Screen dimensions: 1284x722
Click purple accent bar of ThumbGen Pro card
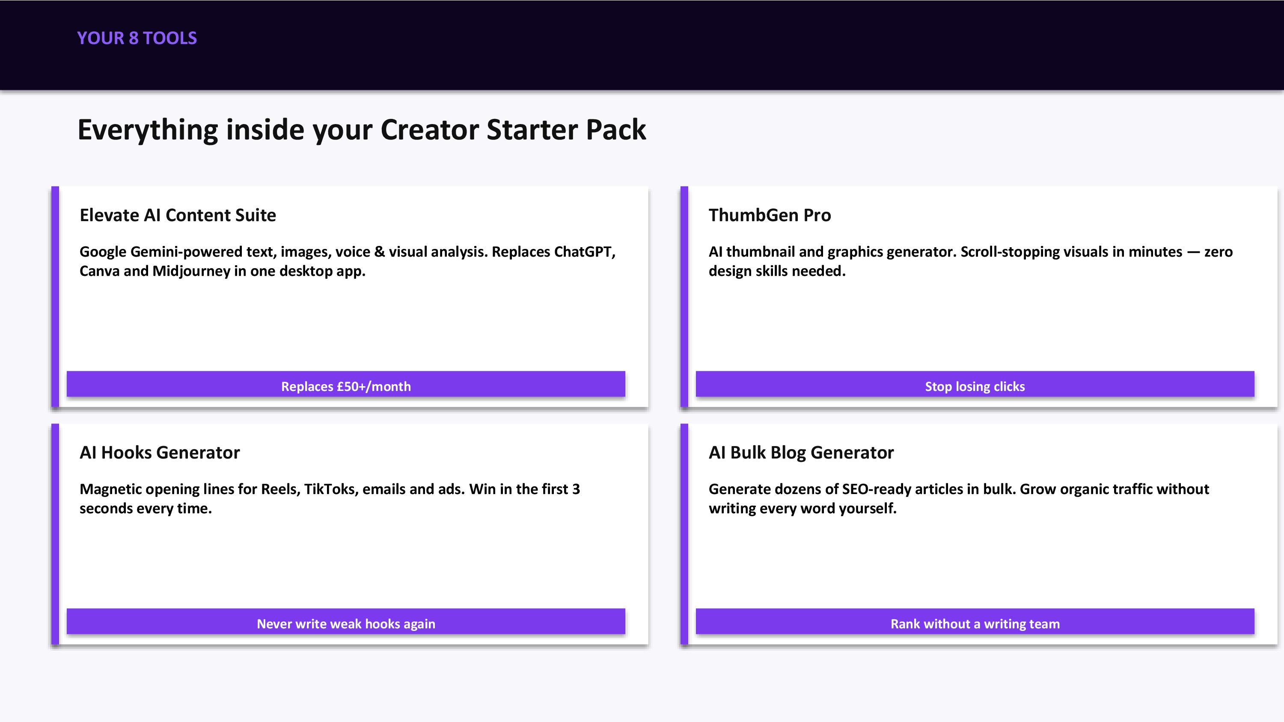pyautogui.click(x=684, y=296)
